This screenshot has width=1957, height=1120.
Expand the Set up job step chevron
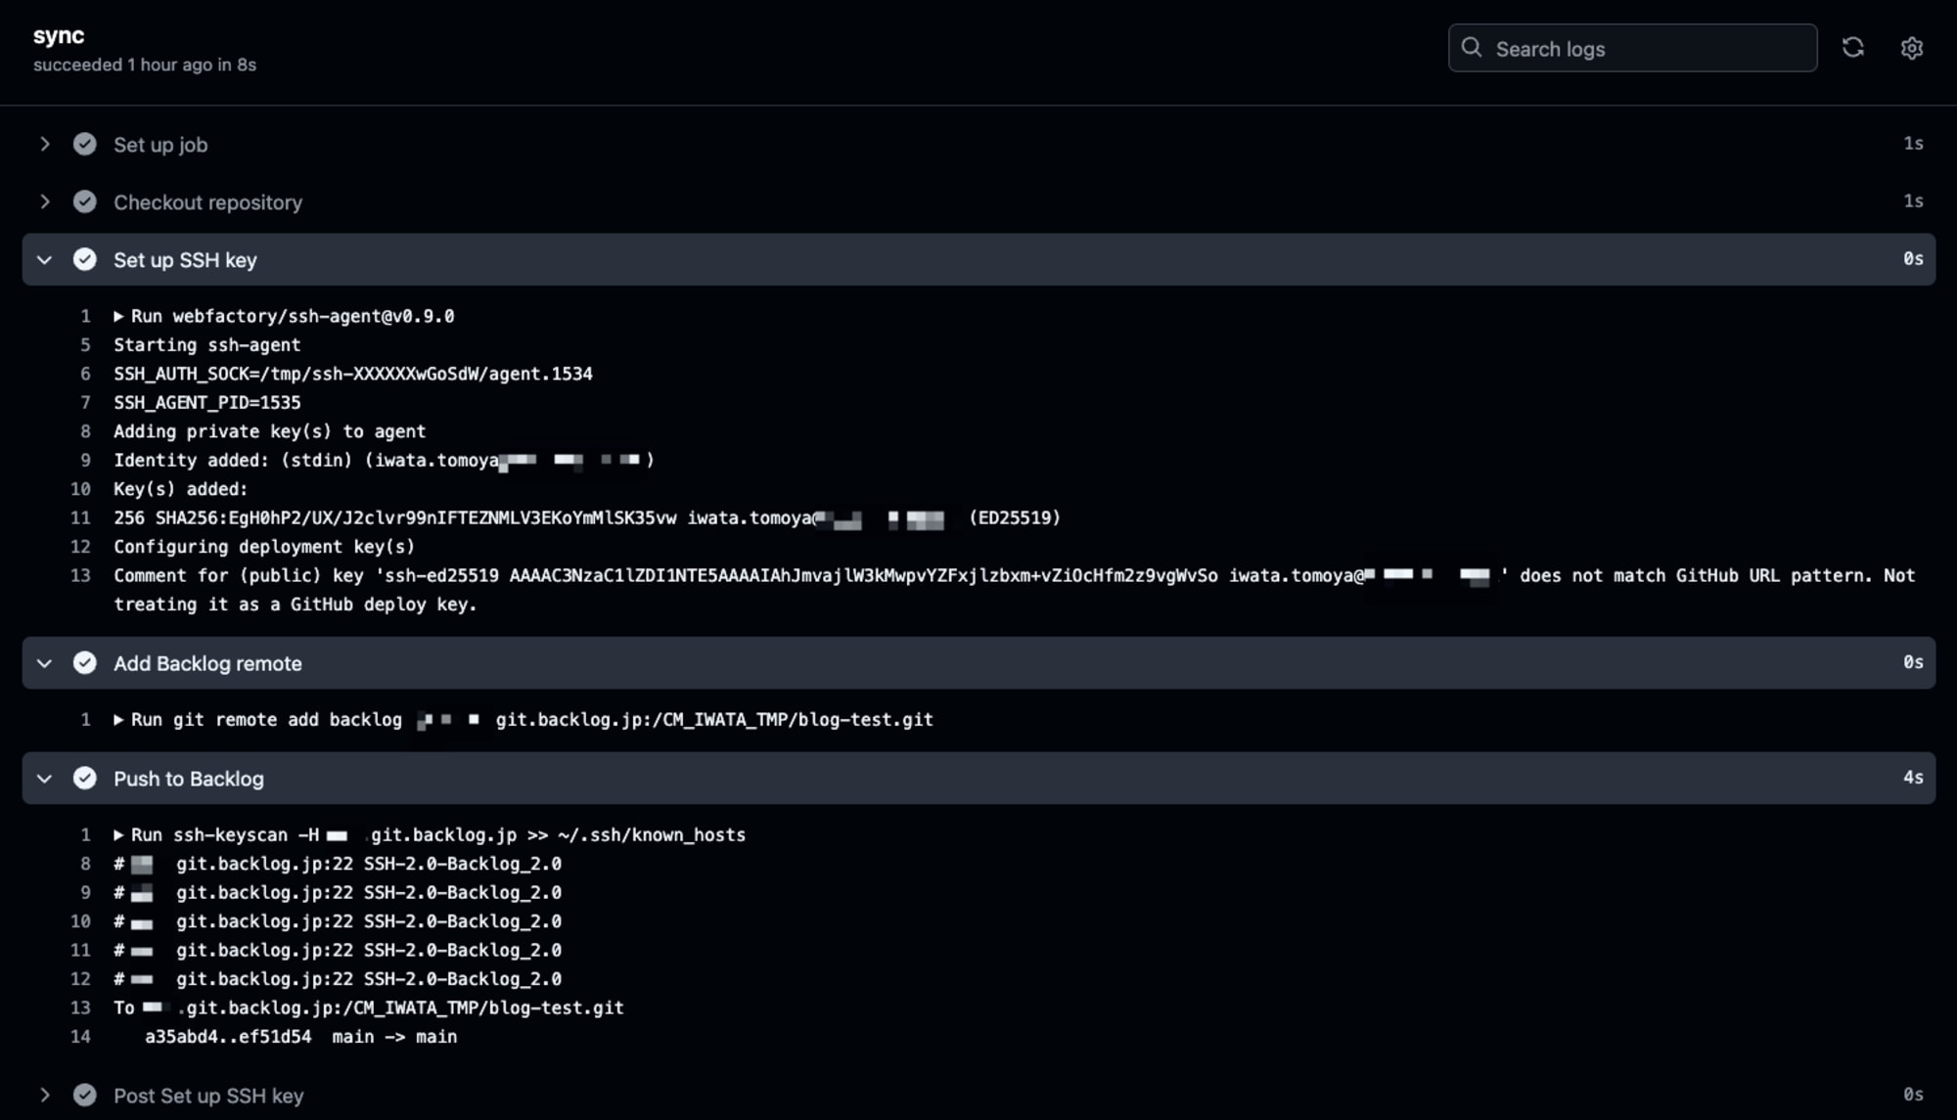point(44,144)
